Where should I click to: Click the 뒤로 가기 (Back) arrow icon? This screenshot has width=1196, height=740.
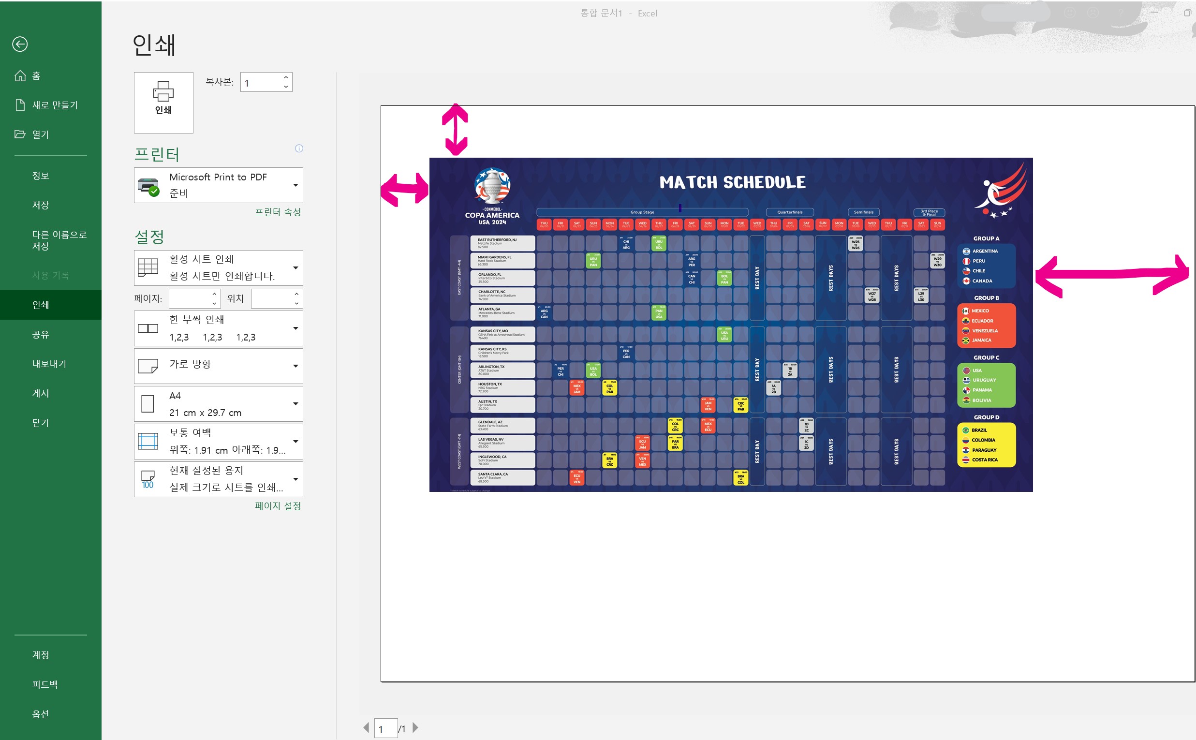coord(20,44)
